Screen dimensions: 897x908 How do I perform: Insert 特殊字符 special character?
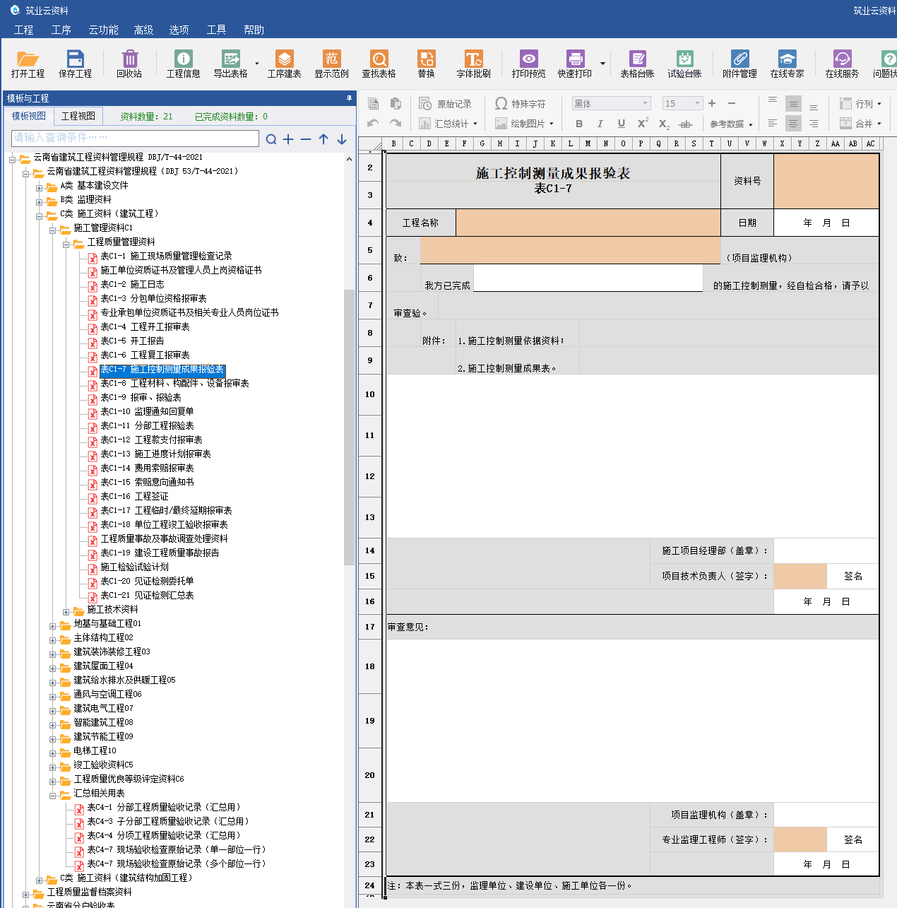520,104
